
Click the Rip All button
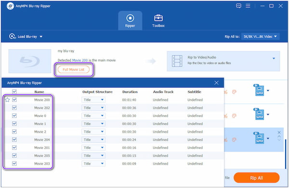[x=256, y=178]
